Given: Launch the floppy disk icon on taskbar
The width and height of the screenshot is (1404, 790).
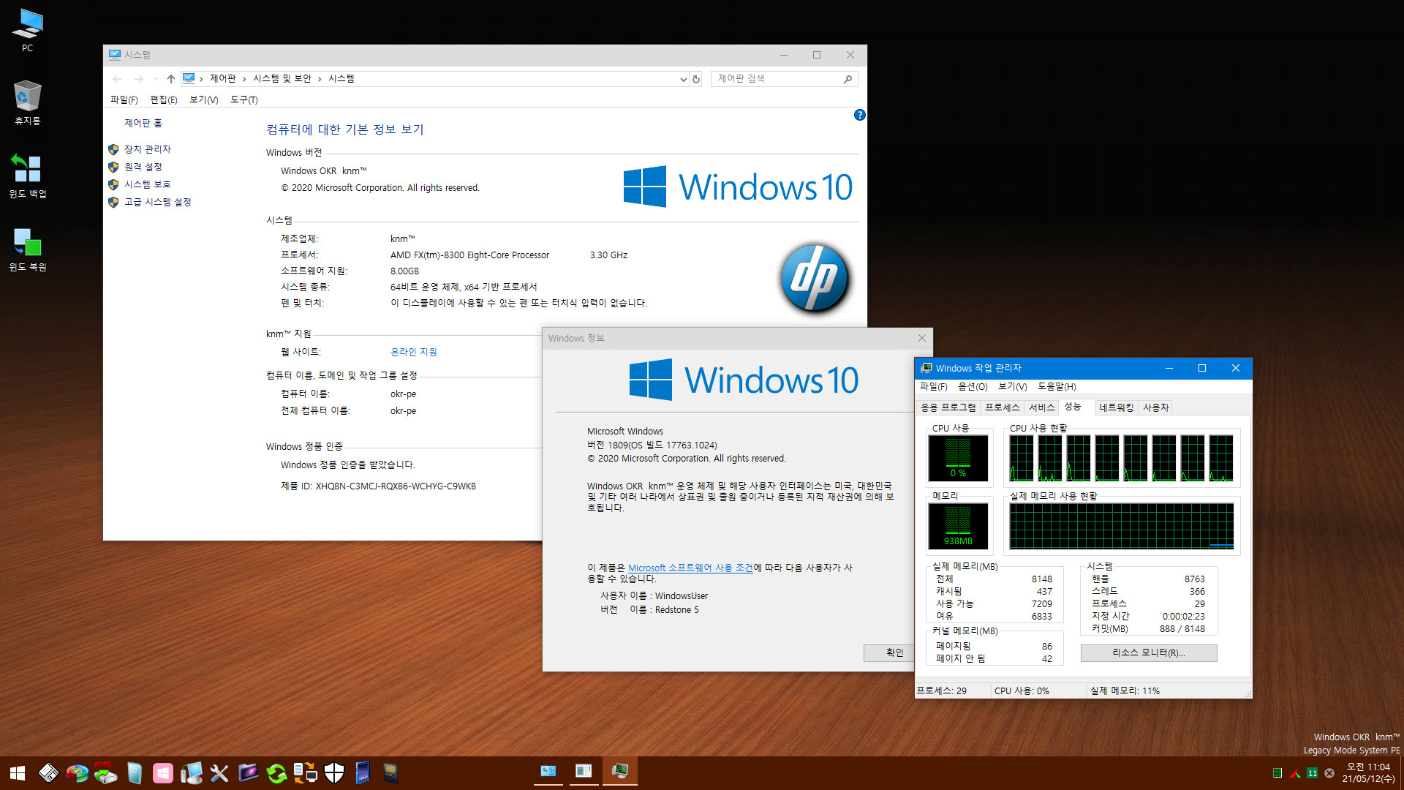Looking at the screenshot, I should [48, 773].
